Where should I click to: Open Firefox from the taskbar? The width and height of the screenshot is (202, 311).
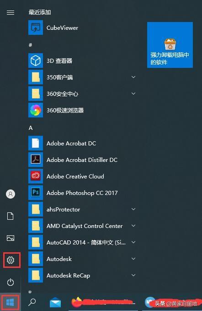pos(77,302)
